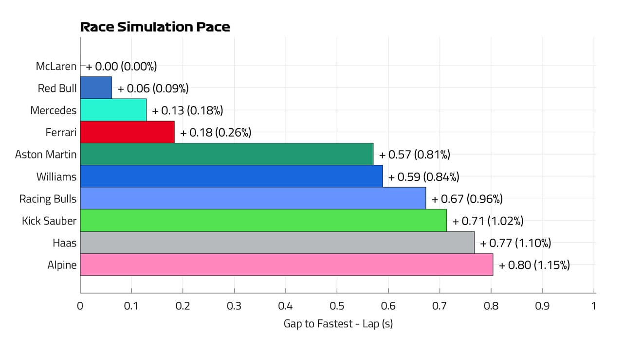Click the 0.5 tick on the x-axis
This screenshot has height=350, width=623.
[x=337, y=306]
